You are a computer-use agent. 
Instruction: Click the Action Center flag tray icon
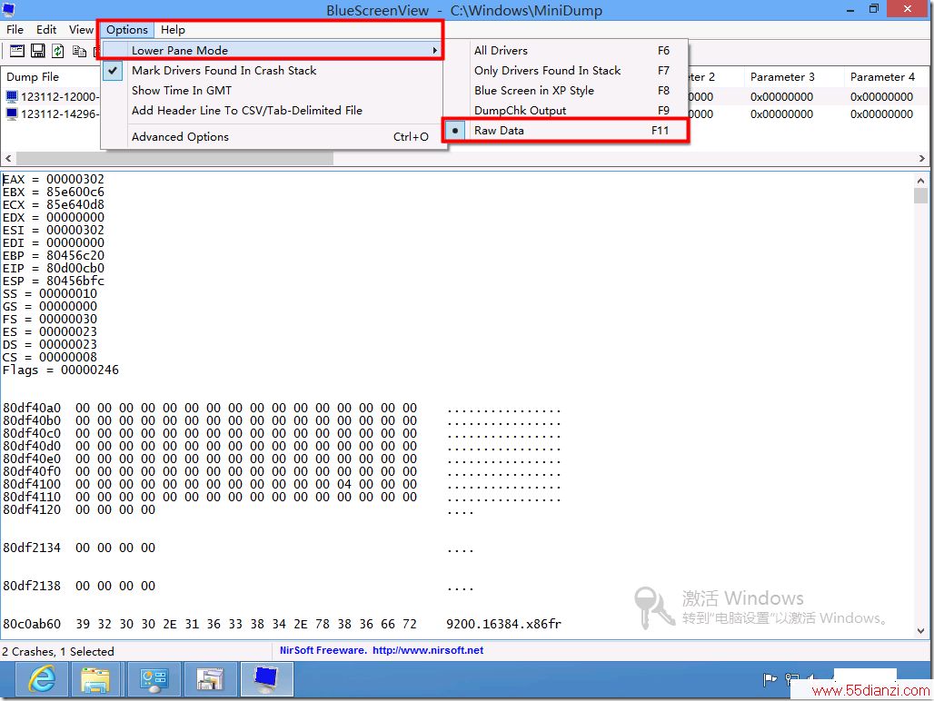(770, 679)
